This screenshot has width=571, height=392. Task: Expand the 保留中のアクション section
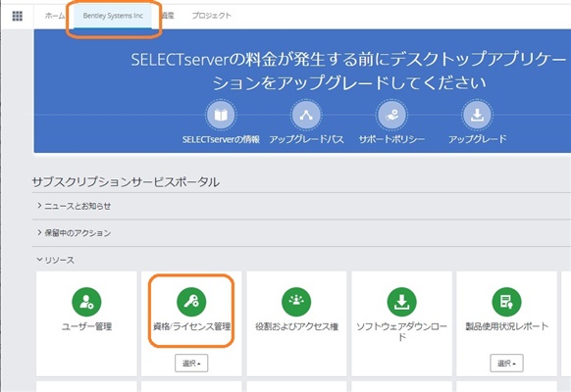75,232
